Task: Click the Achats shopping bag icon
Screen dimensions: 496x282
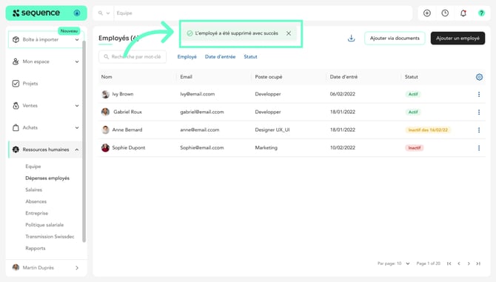Action: pos(16,127)
